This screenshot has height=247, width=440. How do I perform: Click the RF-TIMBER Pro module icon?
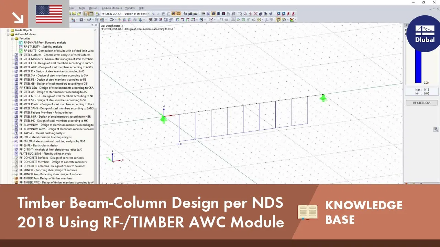pos(16,178)
